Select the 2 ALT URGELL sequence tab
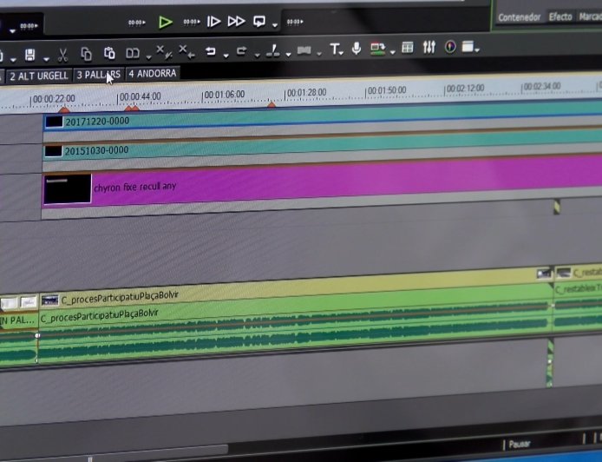 click(x=38, y=76)
